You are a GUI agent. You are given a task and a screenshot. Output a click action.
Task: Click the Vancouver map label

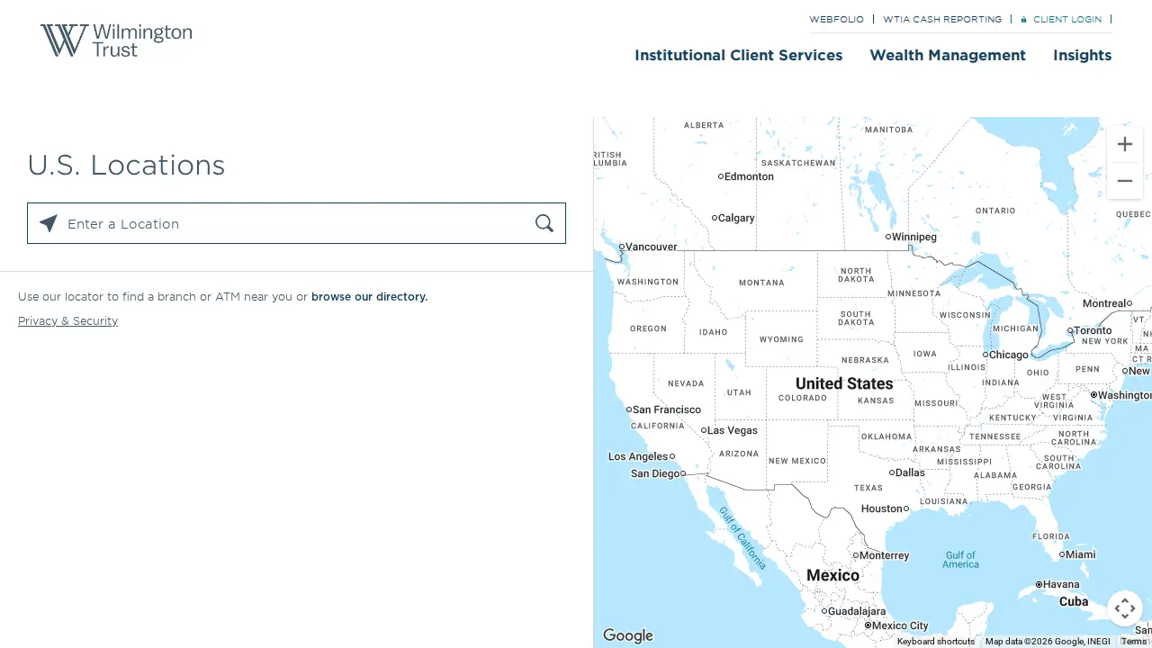[x=652, y=247]
